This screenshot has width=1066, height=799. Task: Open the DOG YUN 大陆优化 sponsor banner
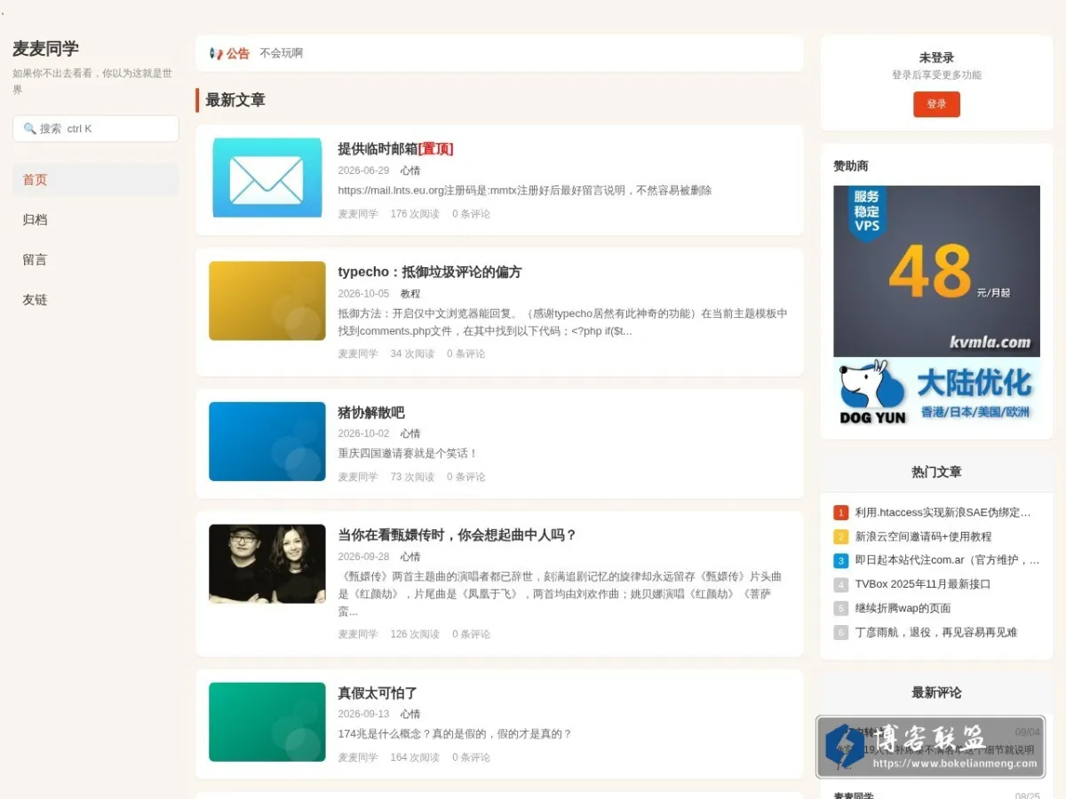pos(936,392)
